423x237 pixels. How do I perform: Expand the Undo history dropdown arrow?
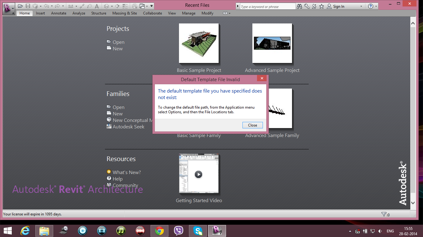(52, 6)
